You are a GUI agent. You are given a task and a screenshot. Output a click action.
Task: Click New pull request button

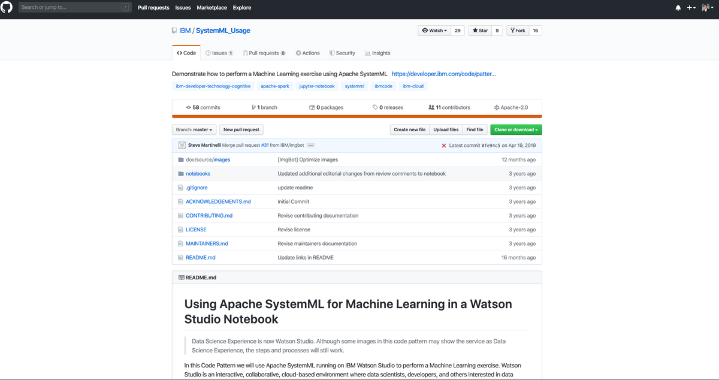(241, 129)
